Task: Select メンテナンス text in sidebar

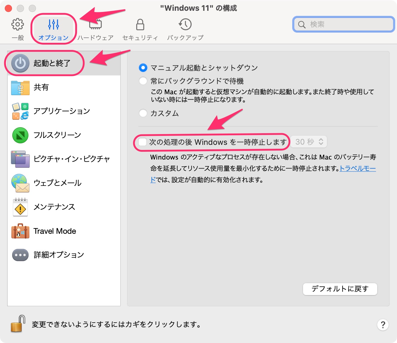Action: (54, 207)
